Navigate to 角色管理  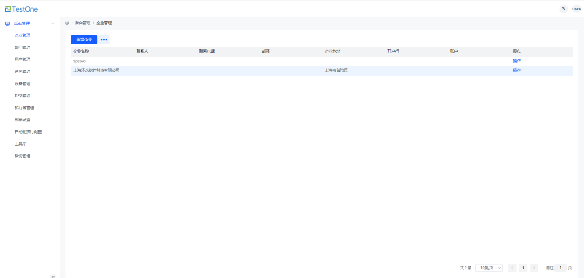[x=23, y=71]
